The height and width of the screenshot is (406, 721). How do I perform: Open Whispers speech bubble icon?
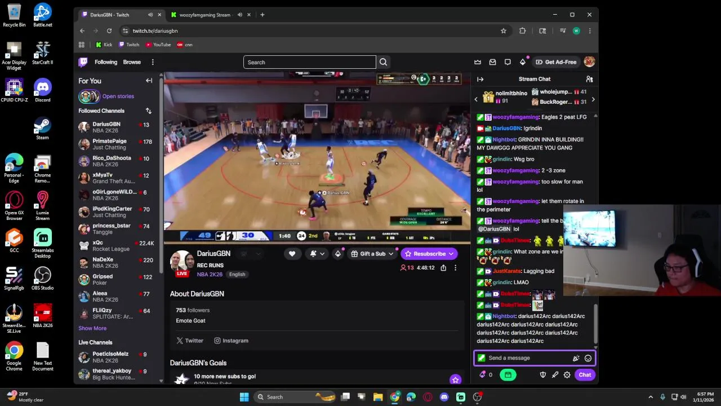(x=508, y=62)
